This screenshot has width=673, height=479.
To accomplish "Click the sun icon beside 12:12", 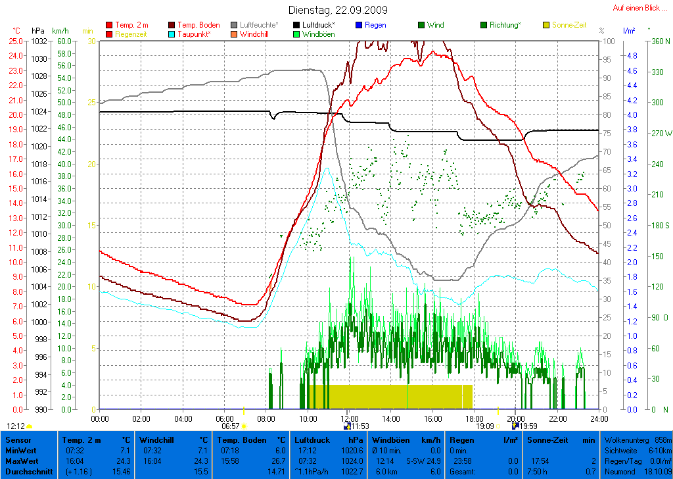I will tap(30, 426).
